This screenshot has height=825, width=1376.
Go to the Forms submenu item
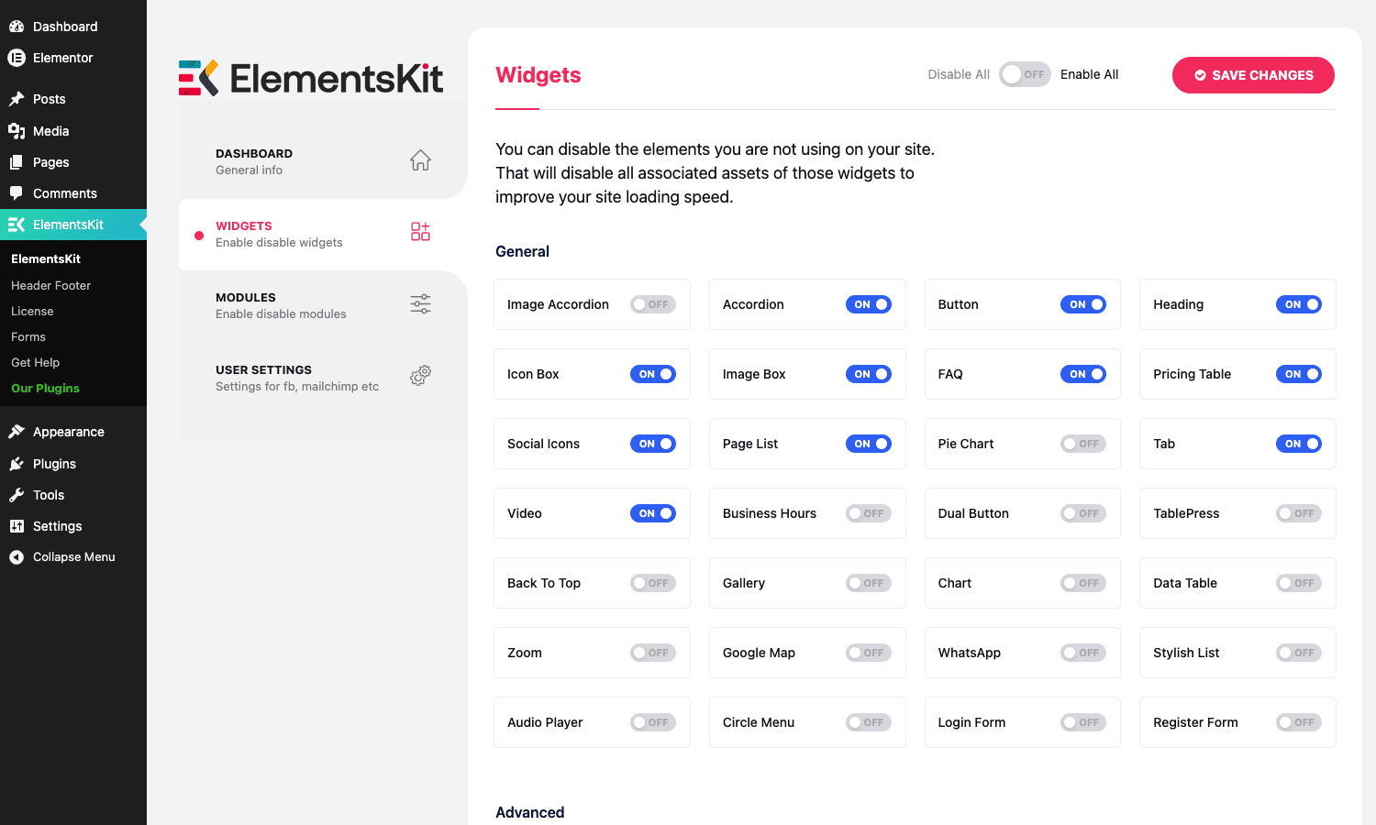[28, 336]
